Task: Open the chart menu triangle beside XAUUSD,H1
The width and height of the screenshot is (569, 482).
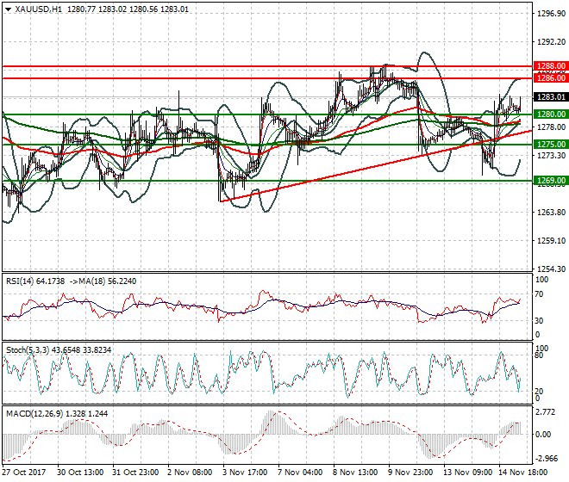Action: [9, 9]
